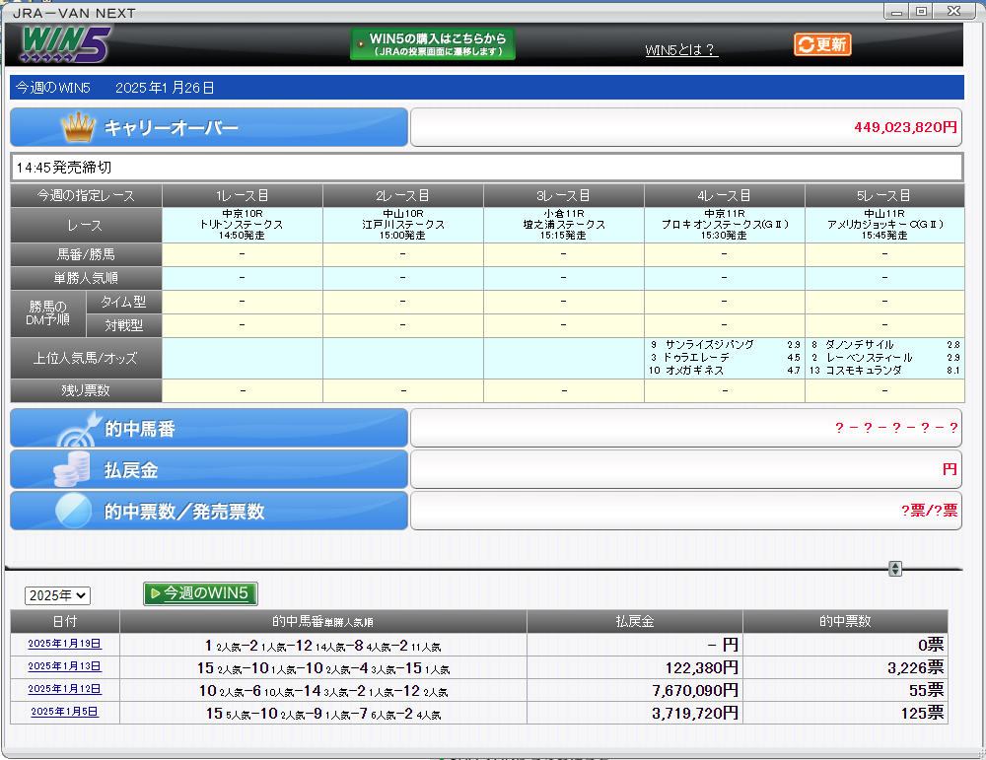Click the 中山11R アメリカジョッキーC cell
This screenshot has width=986, height=760.
[x=884, y=225]
